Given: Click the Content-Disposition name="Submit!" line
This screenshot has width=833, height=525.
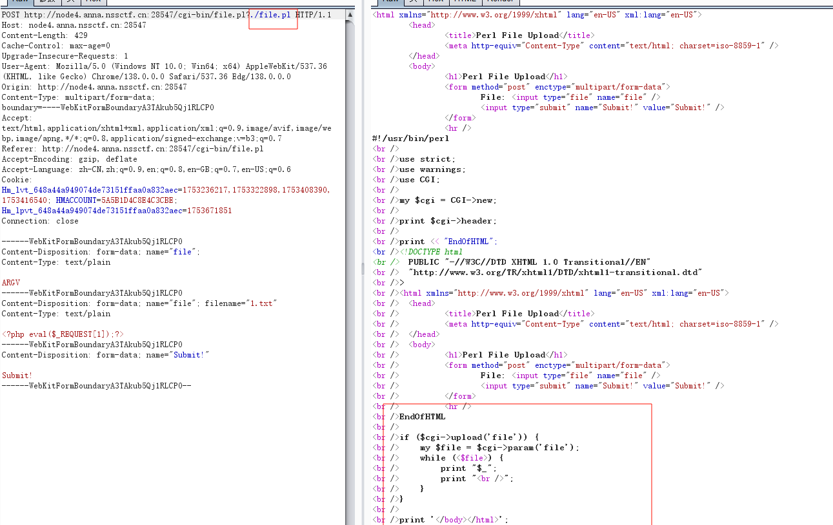Looking at the screenshot, I should (106, 355).
